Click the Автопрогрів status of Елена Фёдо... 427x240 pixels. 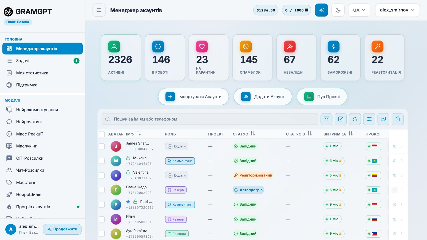pyautogui.click(x=248, y=190)
